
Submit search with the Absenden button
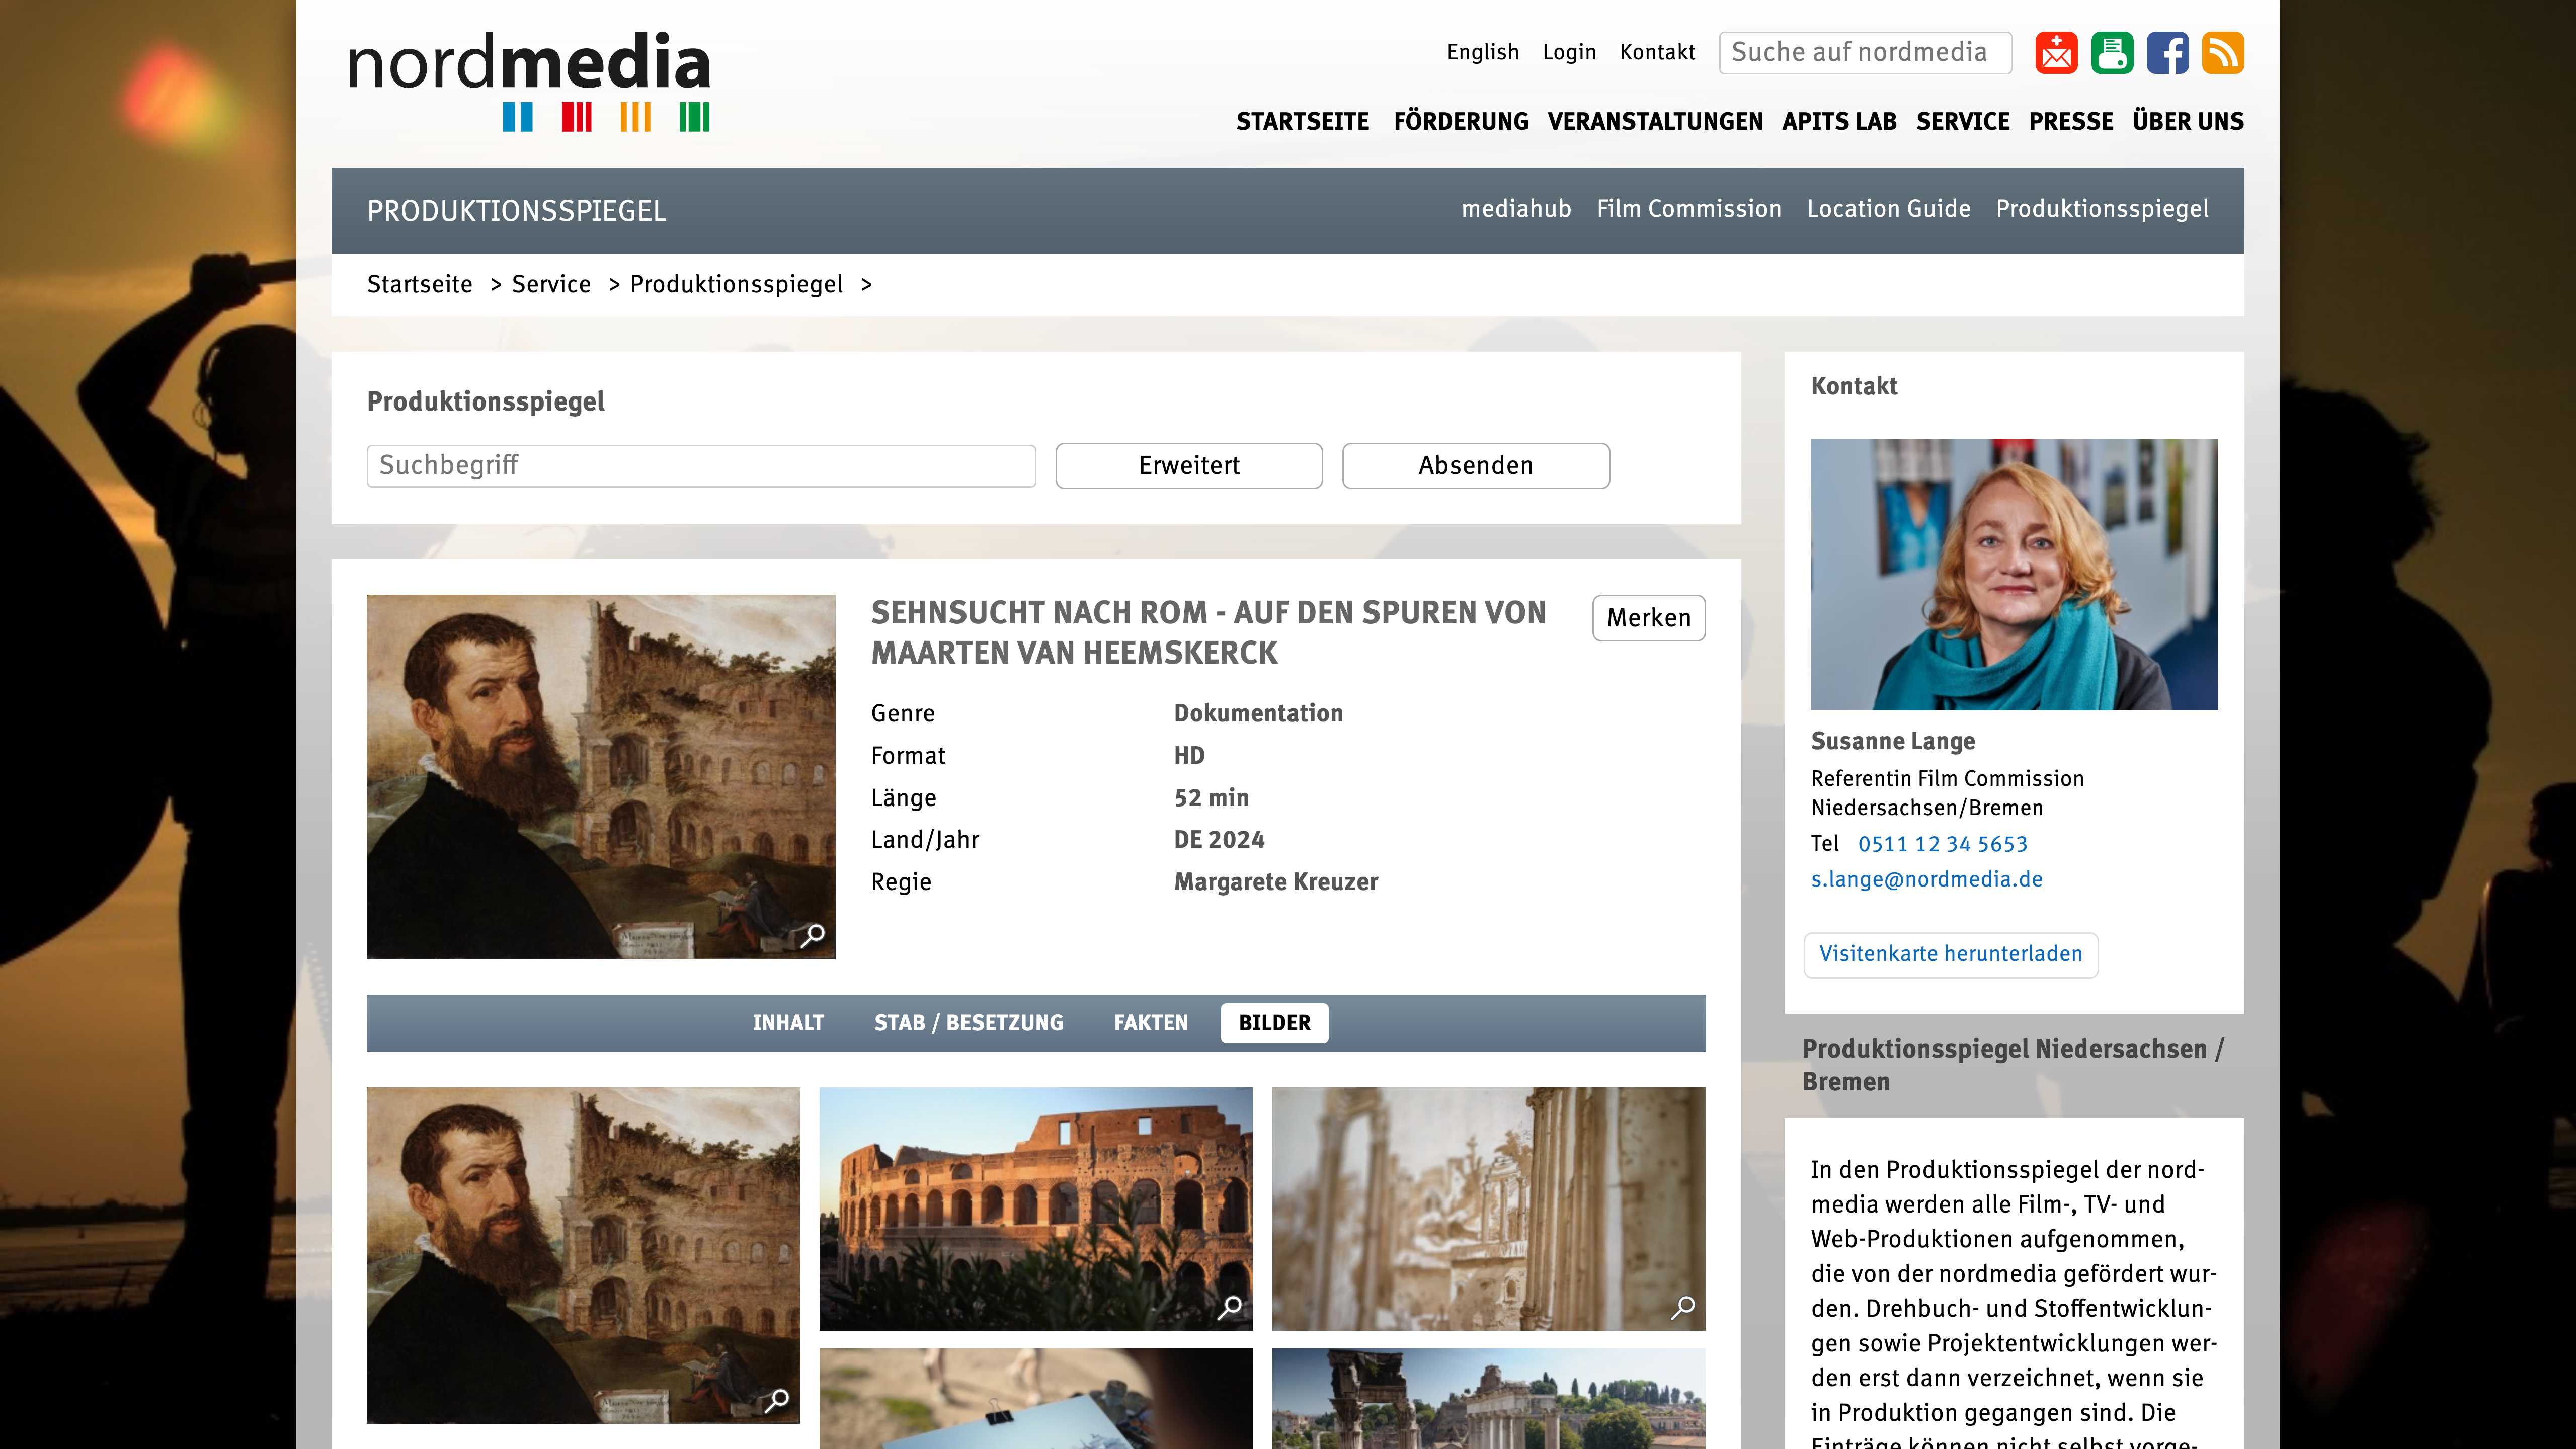tap(1476, 466)
